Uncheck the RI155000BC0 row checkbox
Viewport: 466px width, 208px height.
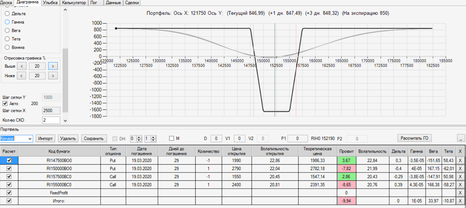point(9,184)
